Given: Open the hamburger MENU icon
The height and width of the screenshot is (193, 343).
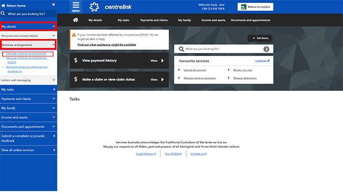Looking at the screenshot, I should pos(76,7).
